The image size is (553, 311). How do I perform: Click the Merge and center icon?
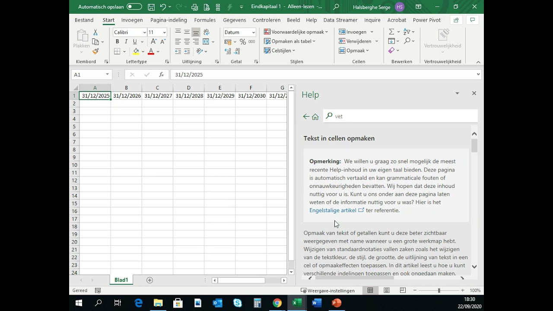click(x=206, y=41)
